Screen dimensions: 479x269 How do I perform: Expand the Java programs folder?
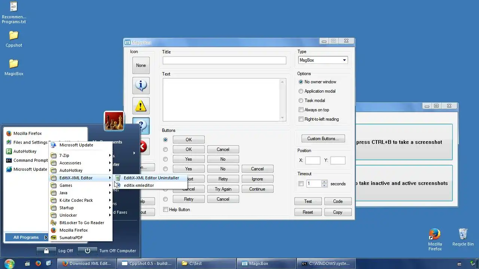pos(80,193)
